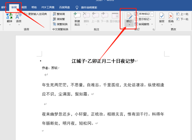192x140 pixels.
Task: Go to 下一处 next change
Action: coord(183,19)
